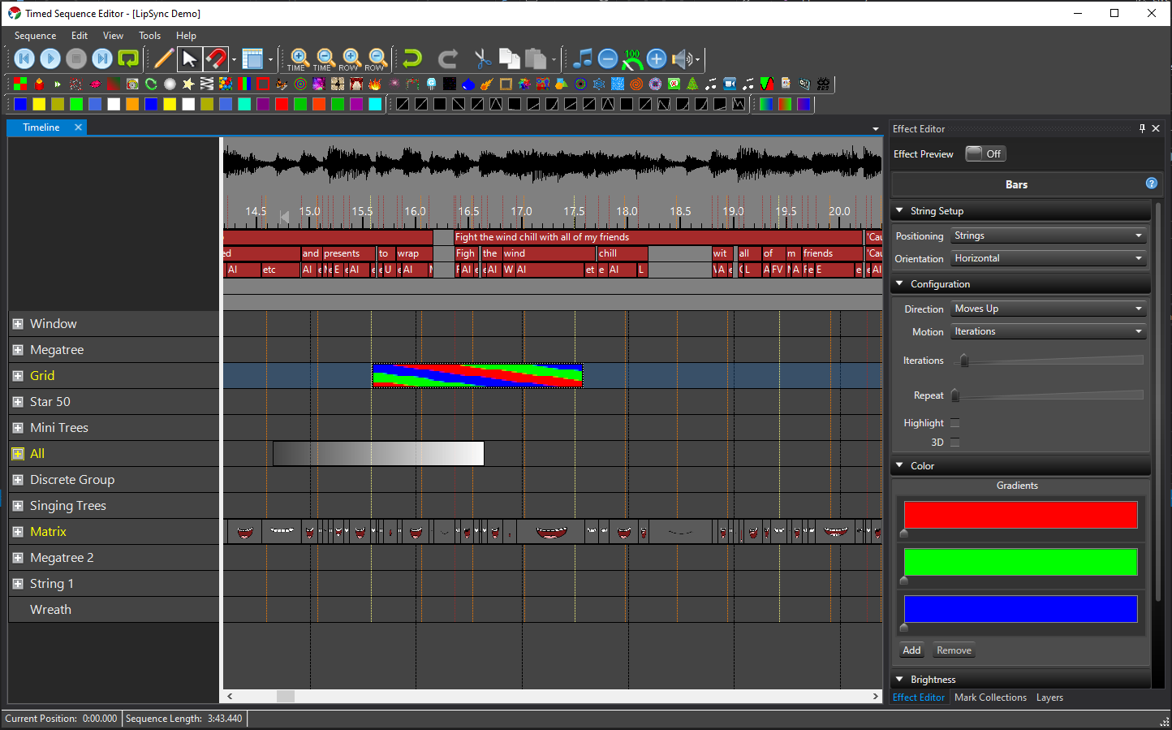Click the Remove gradient button
This screenshot has width=1172, height=730.
[x=954, y=650]
